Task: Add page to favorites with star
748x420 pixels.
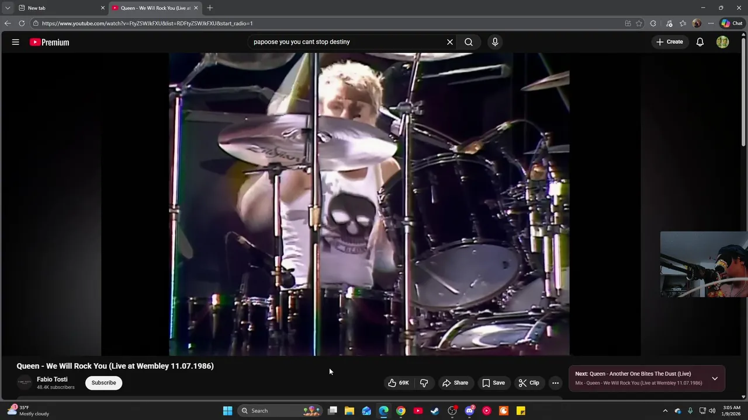Action: 639,23
